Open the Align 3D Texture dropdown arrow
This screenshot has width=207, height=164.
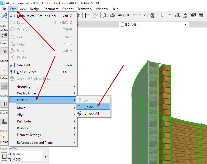[x=145, y=15]
